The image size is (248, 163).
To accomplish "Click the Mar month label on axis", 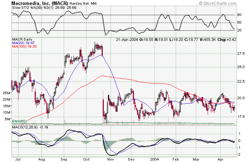I will coord(196,159).
